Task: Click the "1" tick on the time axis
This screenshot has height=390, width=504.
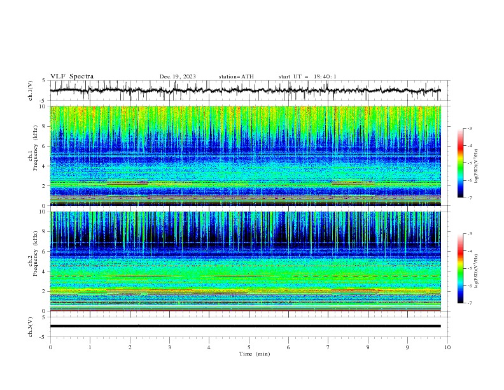Action: click(90, 347)
